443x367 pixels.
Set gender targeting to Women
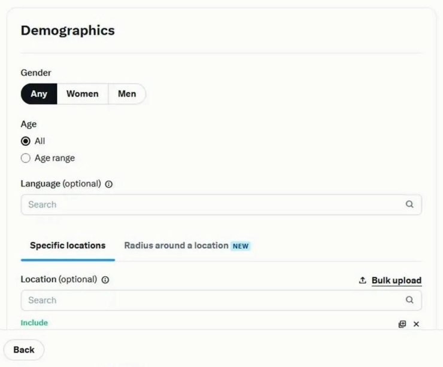83,94
